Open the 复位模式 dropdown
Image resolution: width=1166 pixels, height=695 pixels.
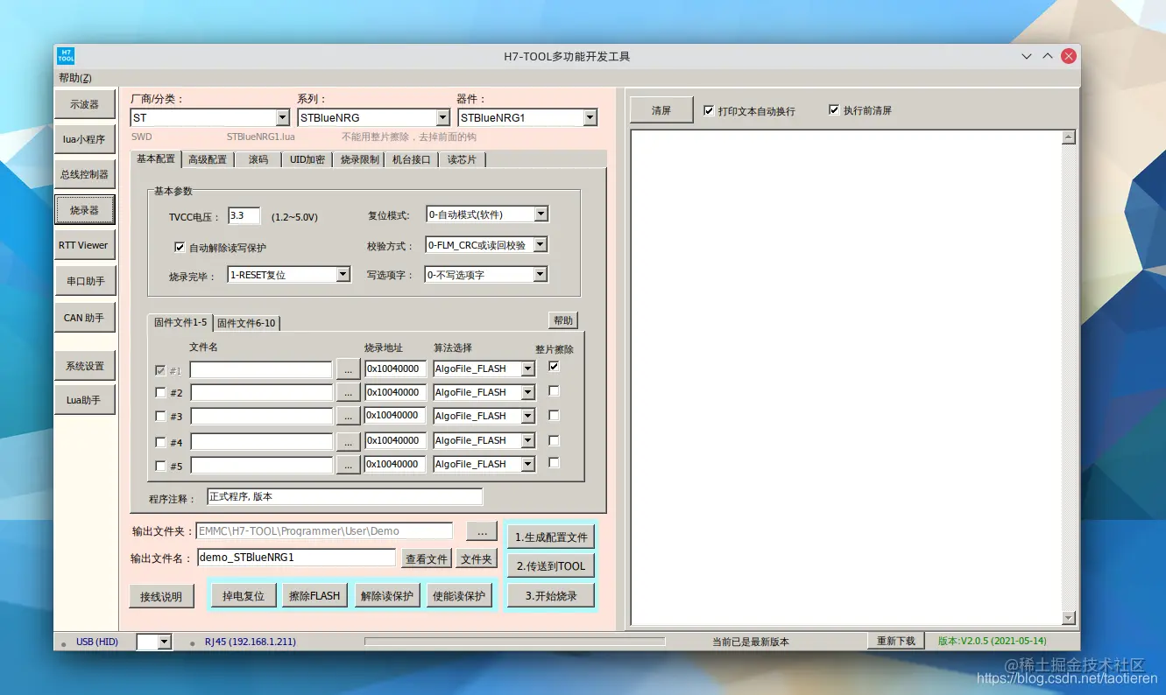point(541,214)
